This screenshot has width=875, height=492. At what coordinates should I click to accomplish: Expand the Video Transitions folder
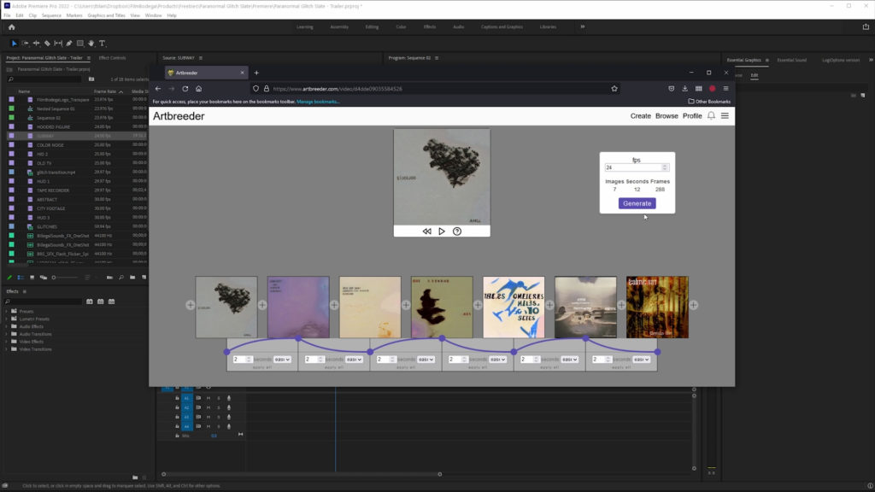(x=7, y=349)
